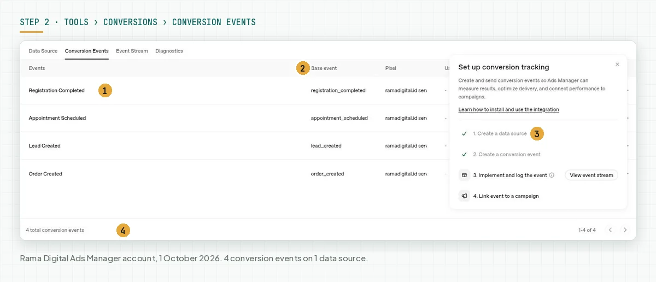This screenshot has width=656, height=282.
Task: Click the Events column header
Action: pos(37,68)
